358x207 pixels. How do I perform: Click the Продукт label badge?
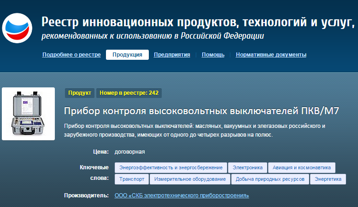(80, 93)
